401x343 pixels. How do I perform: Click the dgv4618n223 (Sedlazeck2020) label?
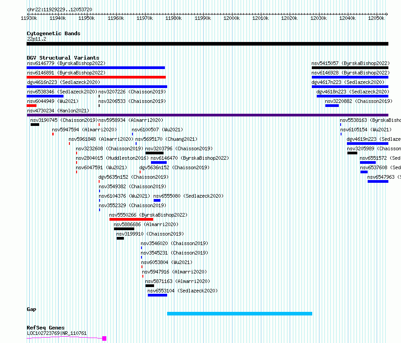(353, 92)
